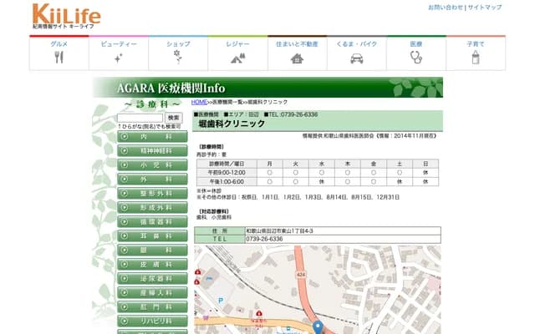Click the 住所 label cell
The height and width of the screenshot is (334, 535).
coord(219,230)
